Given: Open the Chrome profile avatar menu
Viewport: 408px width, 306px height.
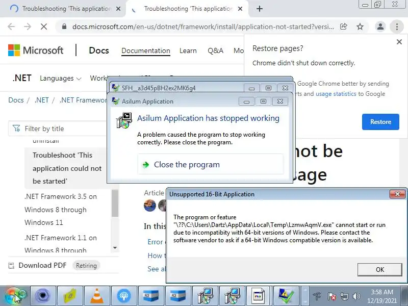Looking at the screenshot, I should (380, 27).
